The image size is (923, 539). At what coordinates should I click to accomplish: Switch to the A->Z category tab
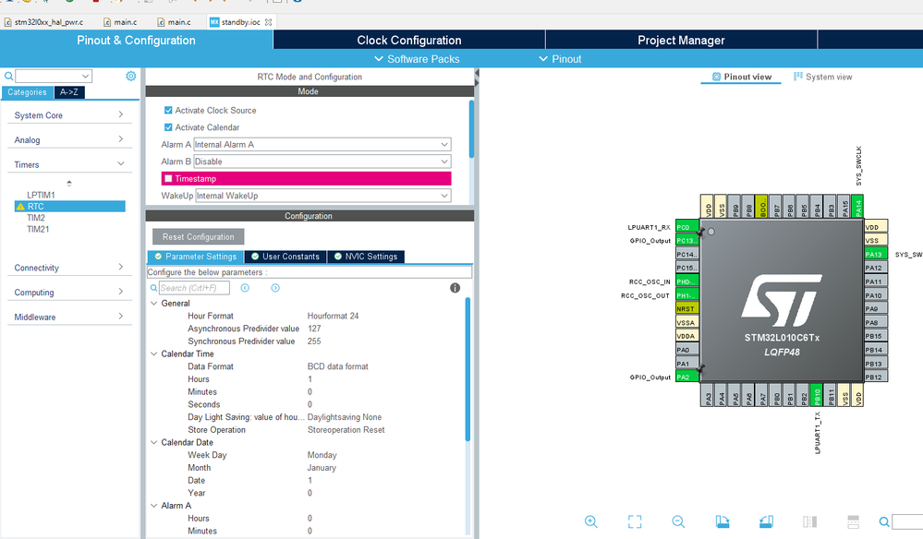point(69,92)
